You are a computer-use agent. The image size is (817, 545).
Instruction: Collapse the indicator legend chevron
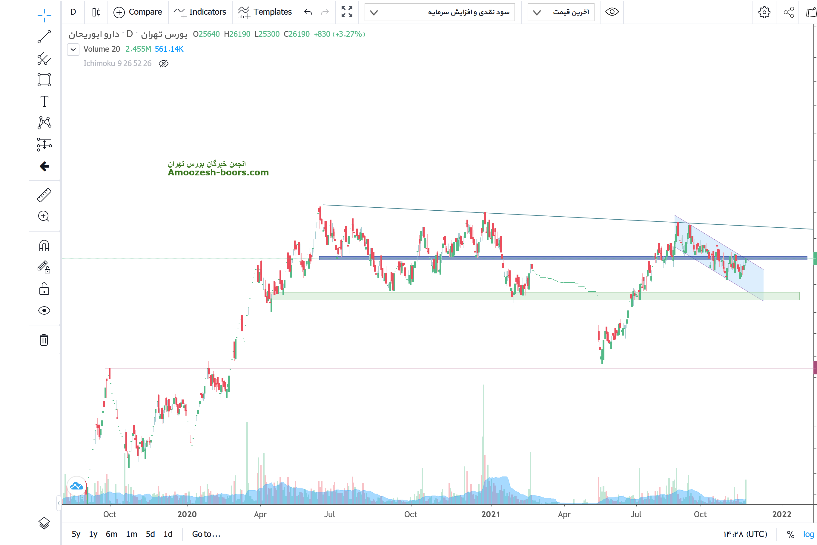click(73, 49)
